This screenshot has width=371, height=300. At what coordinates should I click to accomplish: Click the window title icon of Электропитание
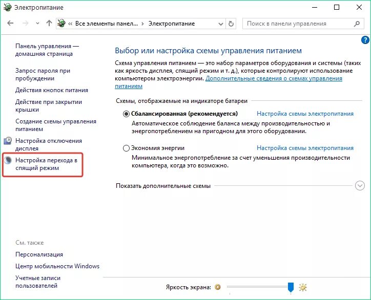click(8, 7)
